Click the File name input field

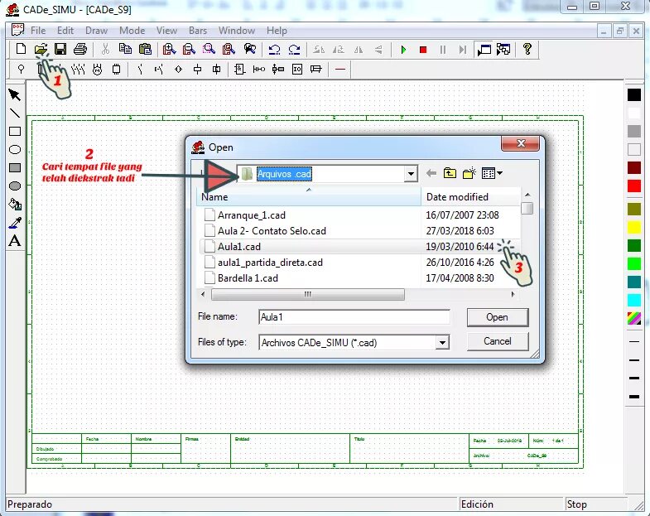click(354, 317)
